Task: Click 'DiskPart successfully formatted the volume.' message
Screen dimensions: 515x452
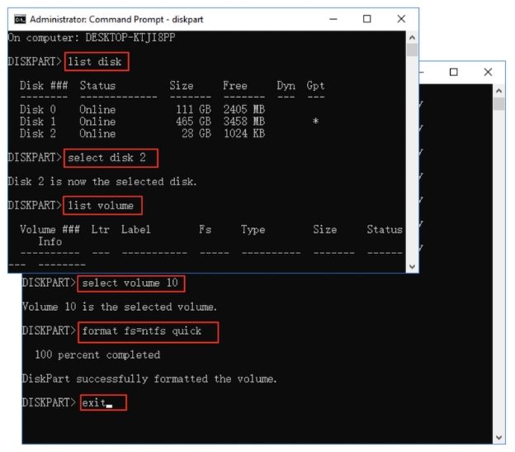Action: 149,378
